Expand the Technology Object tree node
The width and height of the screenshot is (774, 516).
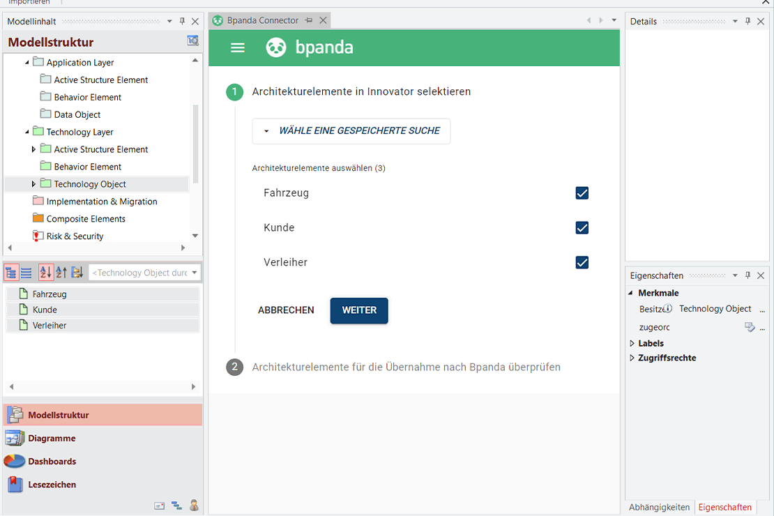pos(33,183)
